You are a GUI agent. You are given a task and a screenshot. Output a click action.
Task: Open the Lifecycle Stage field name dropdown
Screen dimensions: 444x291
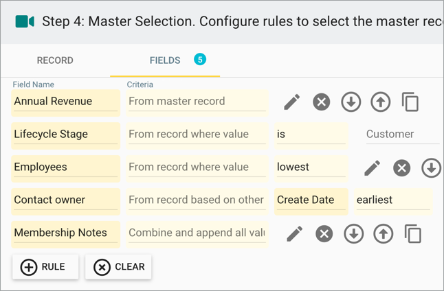(66, 135)
